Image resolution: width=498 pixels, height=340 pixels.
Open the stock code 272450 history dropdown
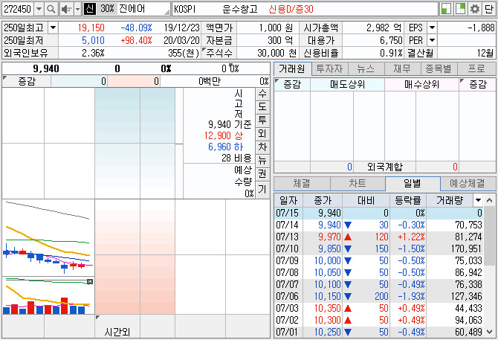click(x=39, y=9)
